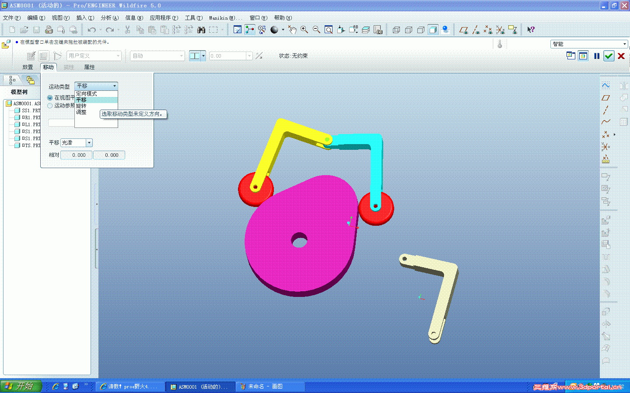Image resolution: width=630 pixels, height=393 pixels.
Task: Open the 插入 menu
Action: [85, 18]
